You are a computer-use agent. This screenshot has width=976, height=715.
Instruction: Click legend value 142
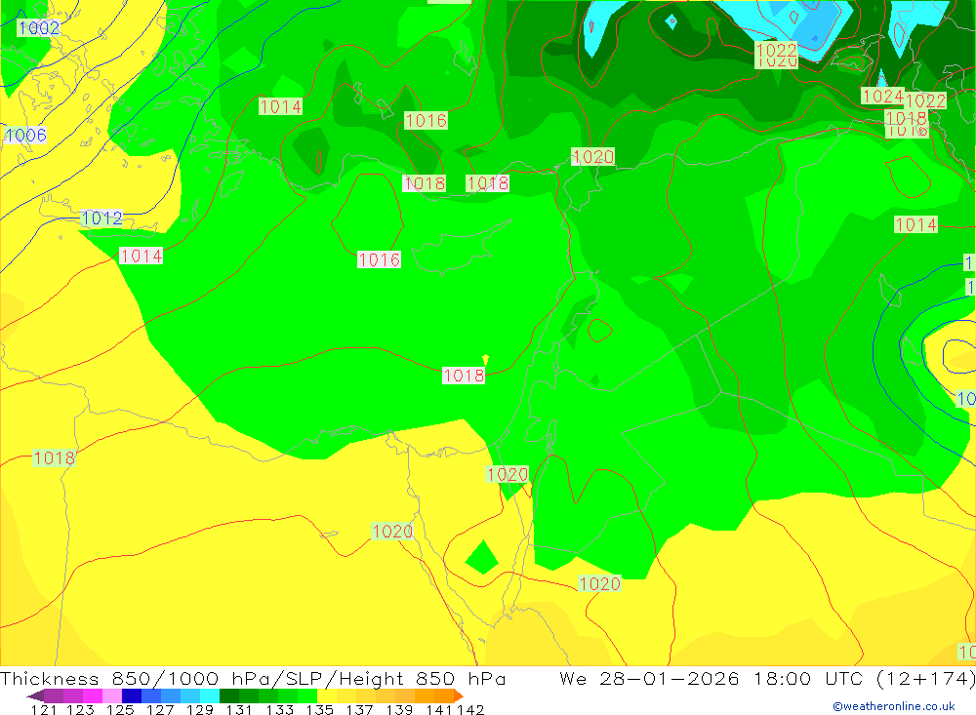470,709
